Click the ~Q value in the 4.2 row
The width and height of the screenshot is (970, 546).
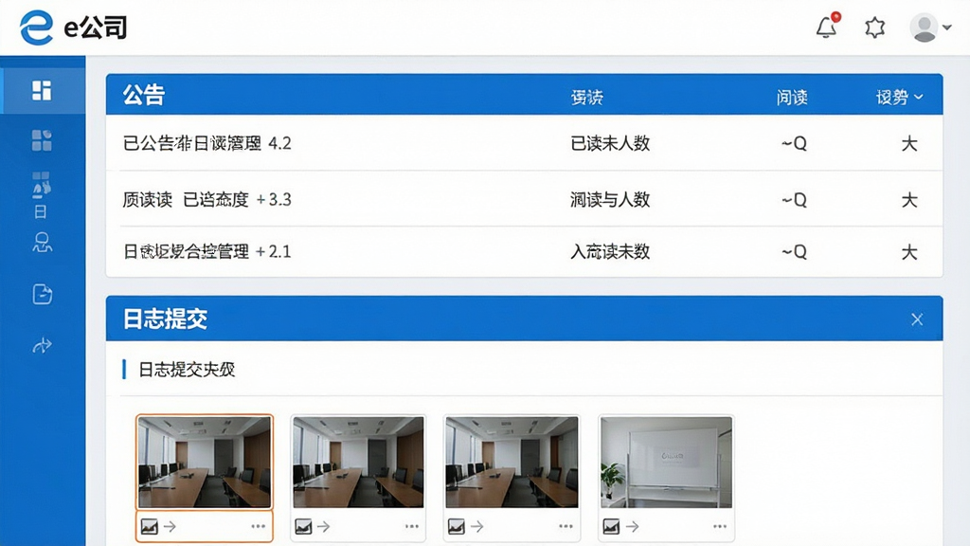[x=794, y=144]
